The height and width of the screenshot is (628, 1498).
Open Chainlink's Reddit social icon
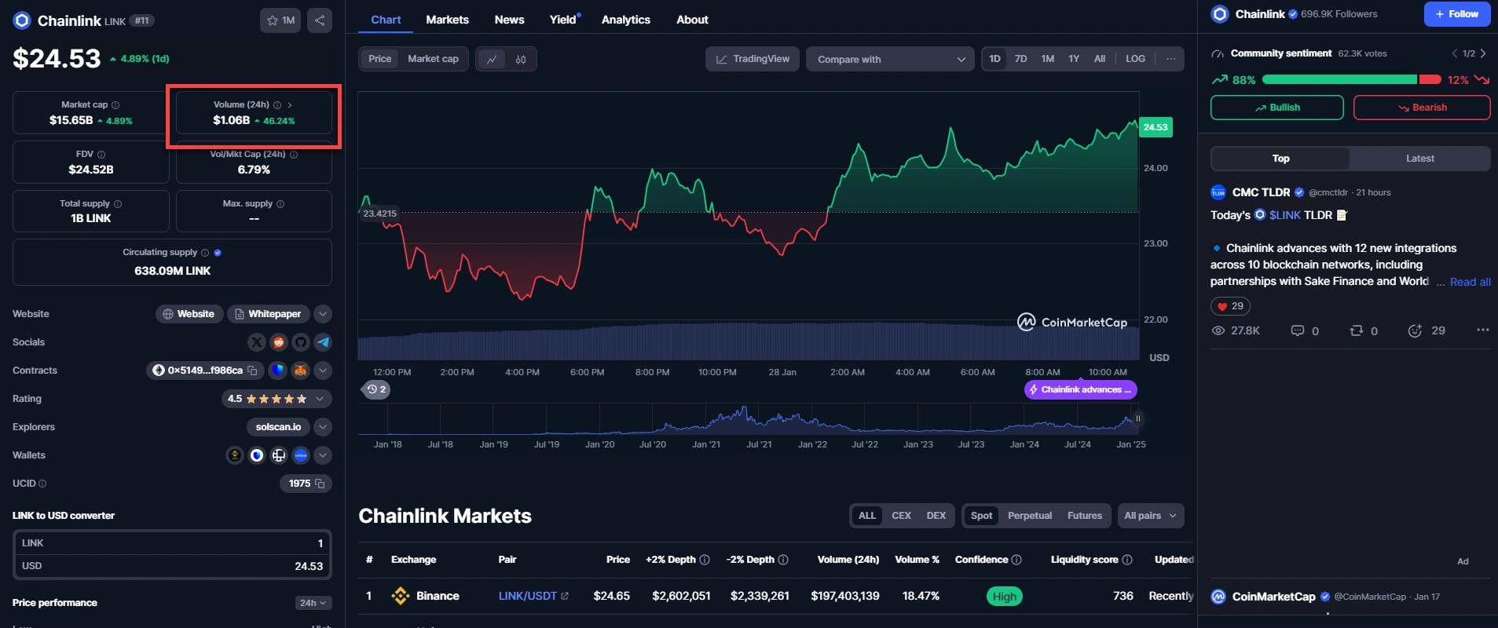279,342
